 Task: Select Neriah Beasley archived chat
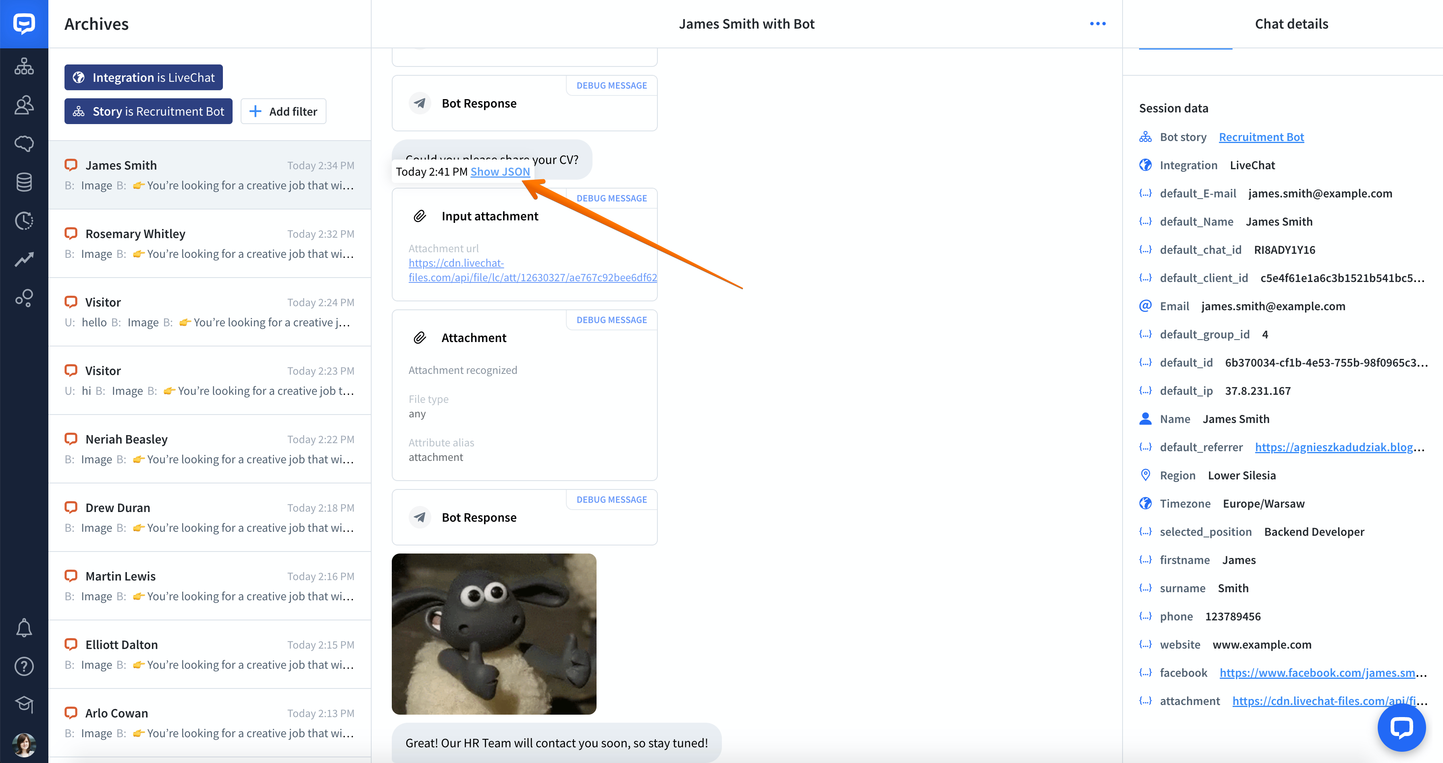click(x=210, y=449)
